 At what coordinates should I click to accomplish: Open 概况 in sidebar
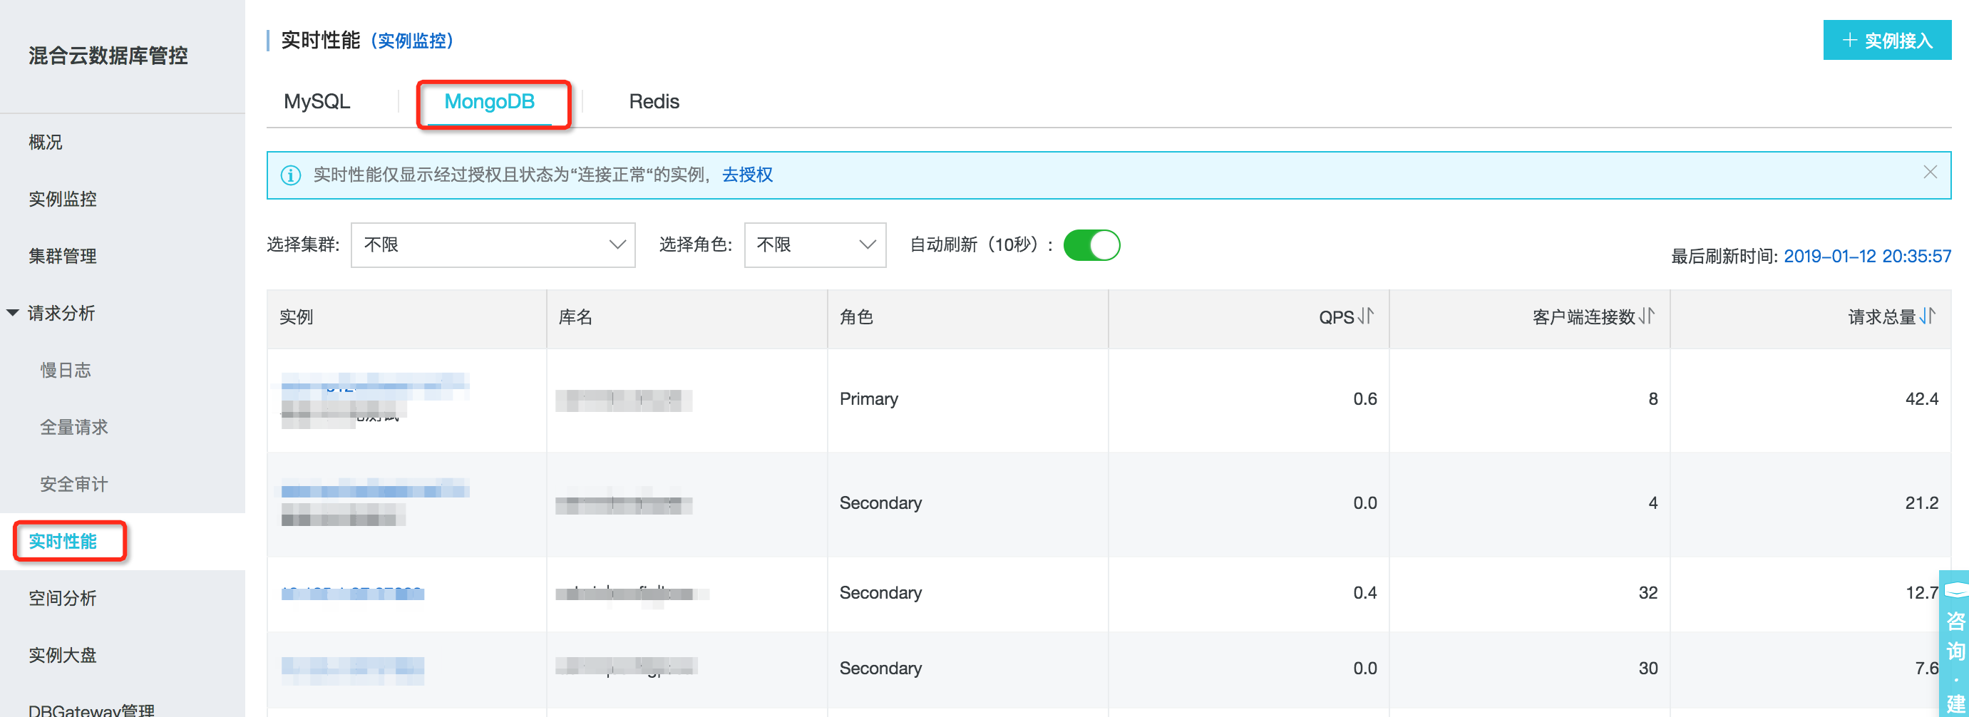click(45, 142)
